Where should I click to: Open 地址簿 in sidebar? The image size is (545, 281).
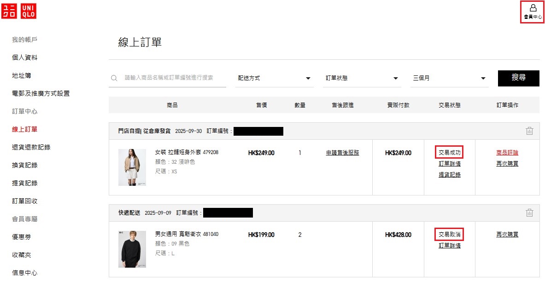(x=22, y=75)
